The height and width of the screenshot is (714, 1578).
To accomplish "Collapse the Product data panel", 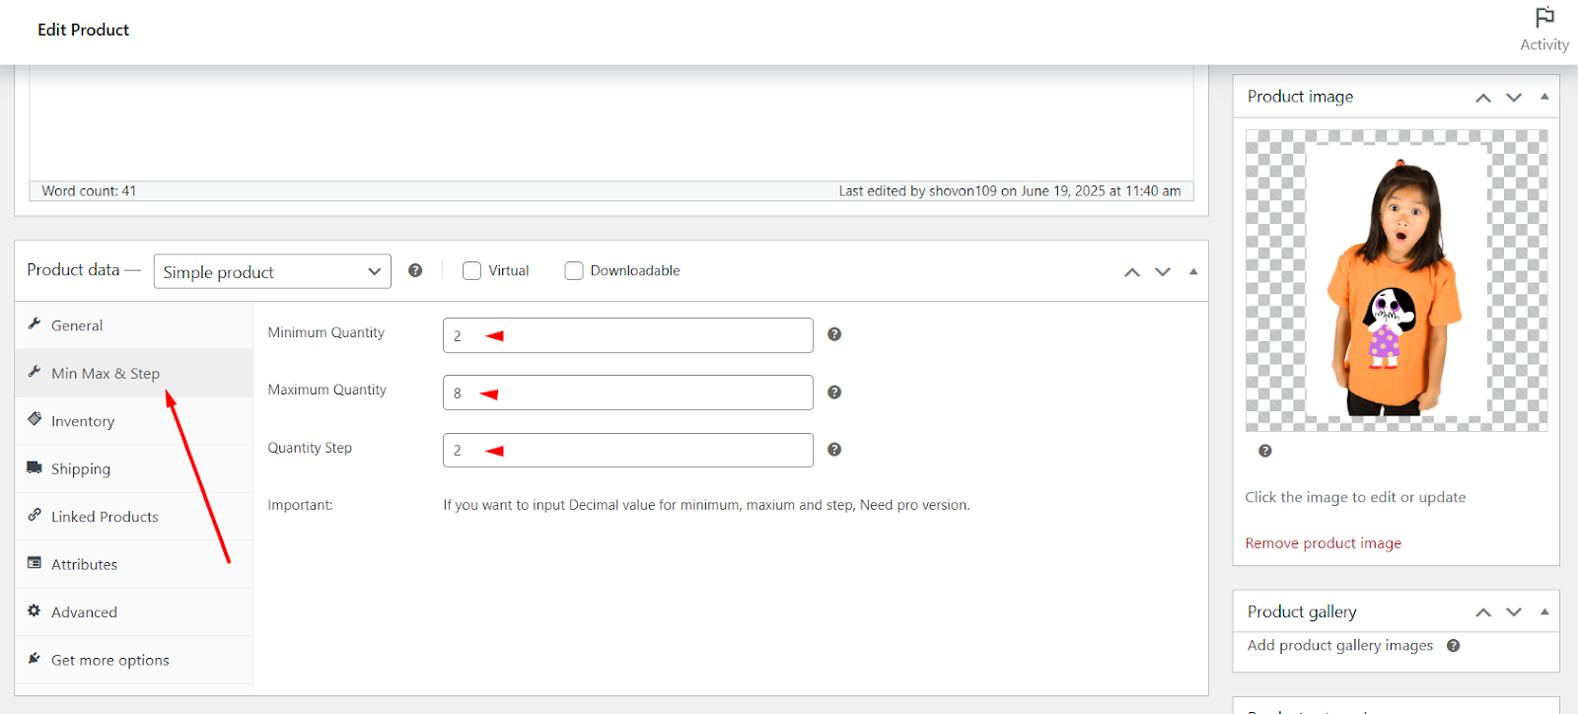I will coord(1193,271).
